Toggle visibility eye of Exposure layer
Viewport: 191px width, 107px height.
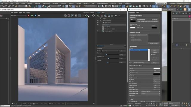point(98,25)
